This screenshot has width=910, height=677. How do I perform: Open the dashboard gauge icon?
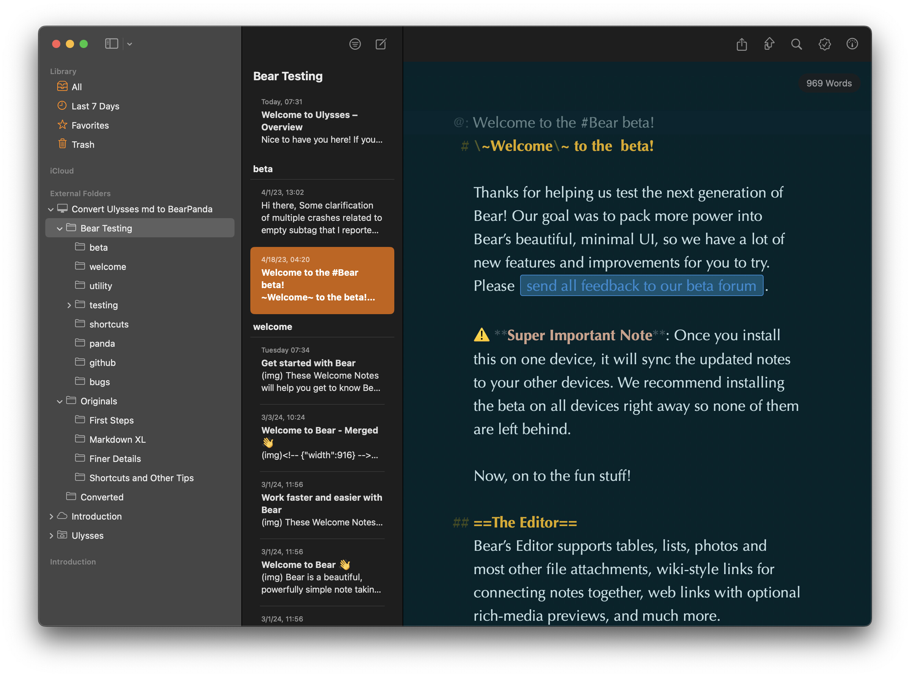pos(852,44)
